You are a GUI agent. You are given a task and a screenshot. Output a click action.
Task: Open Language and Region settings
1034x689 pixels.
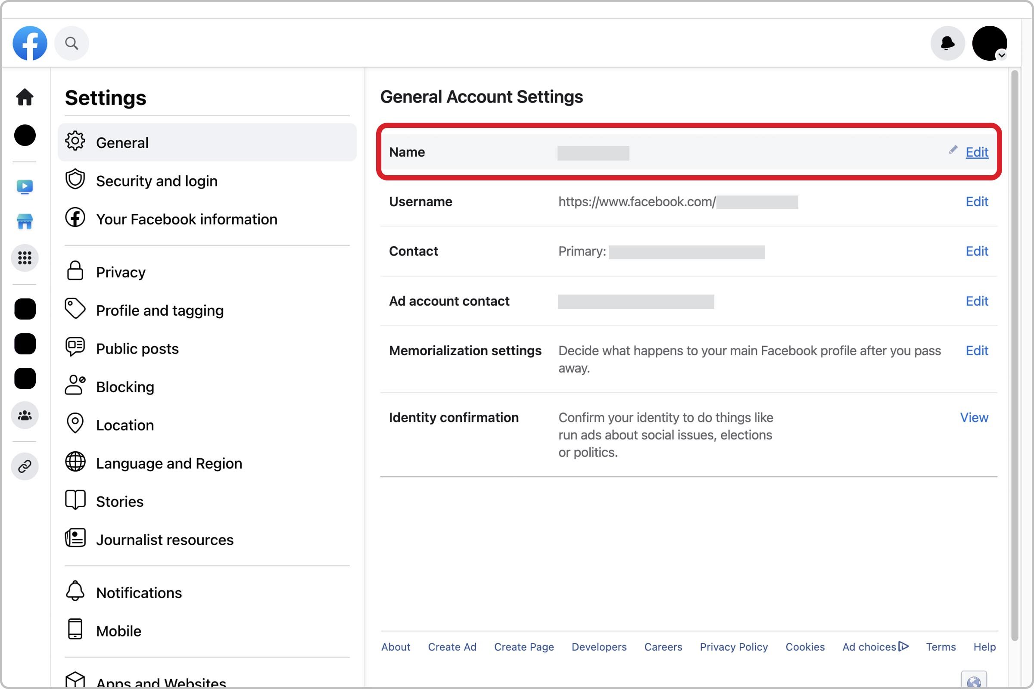(x=207, y=463)
